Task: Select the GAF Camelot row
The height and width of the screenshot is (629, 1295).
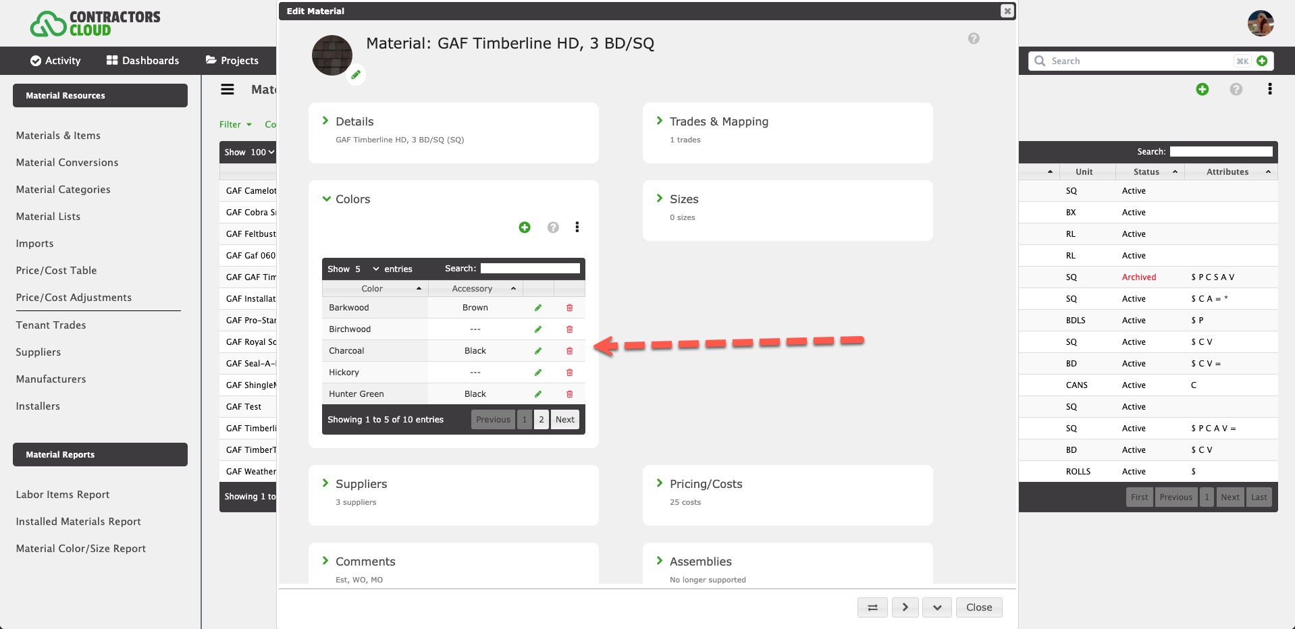Action: click(250, 191)
